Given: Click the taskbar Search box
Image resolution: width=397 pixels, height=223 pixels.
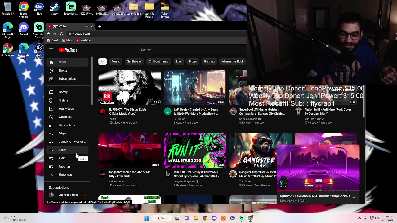Looking at the screenshot, I should tap(162, 218).
